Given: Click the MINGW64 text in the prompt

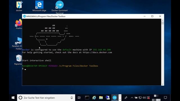Looking at the screenshot, I should (x=53, y=66).
